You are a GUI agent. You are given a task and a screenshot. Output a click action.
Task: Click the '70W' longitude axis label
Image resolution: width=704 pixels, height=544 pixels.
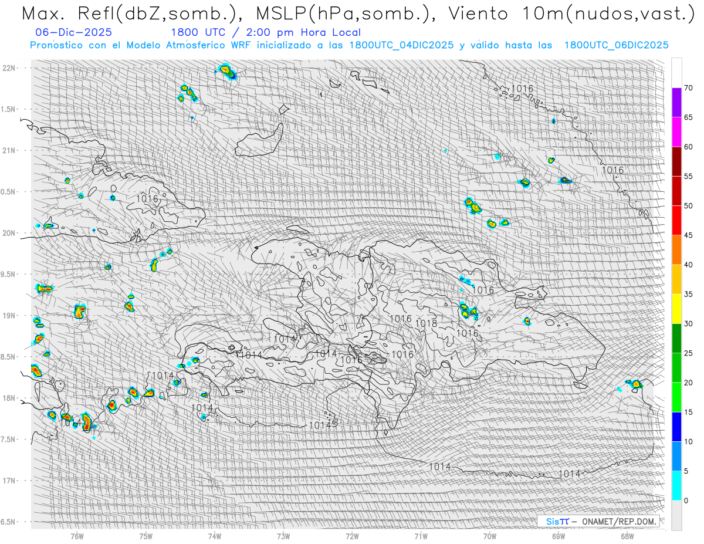point(489,536)
